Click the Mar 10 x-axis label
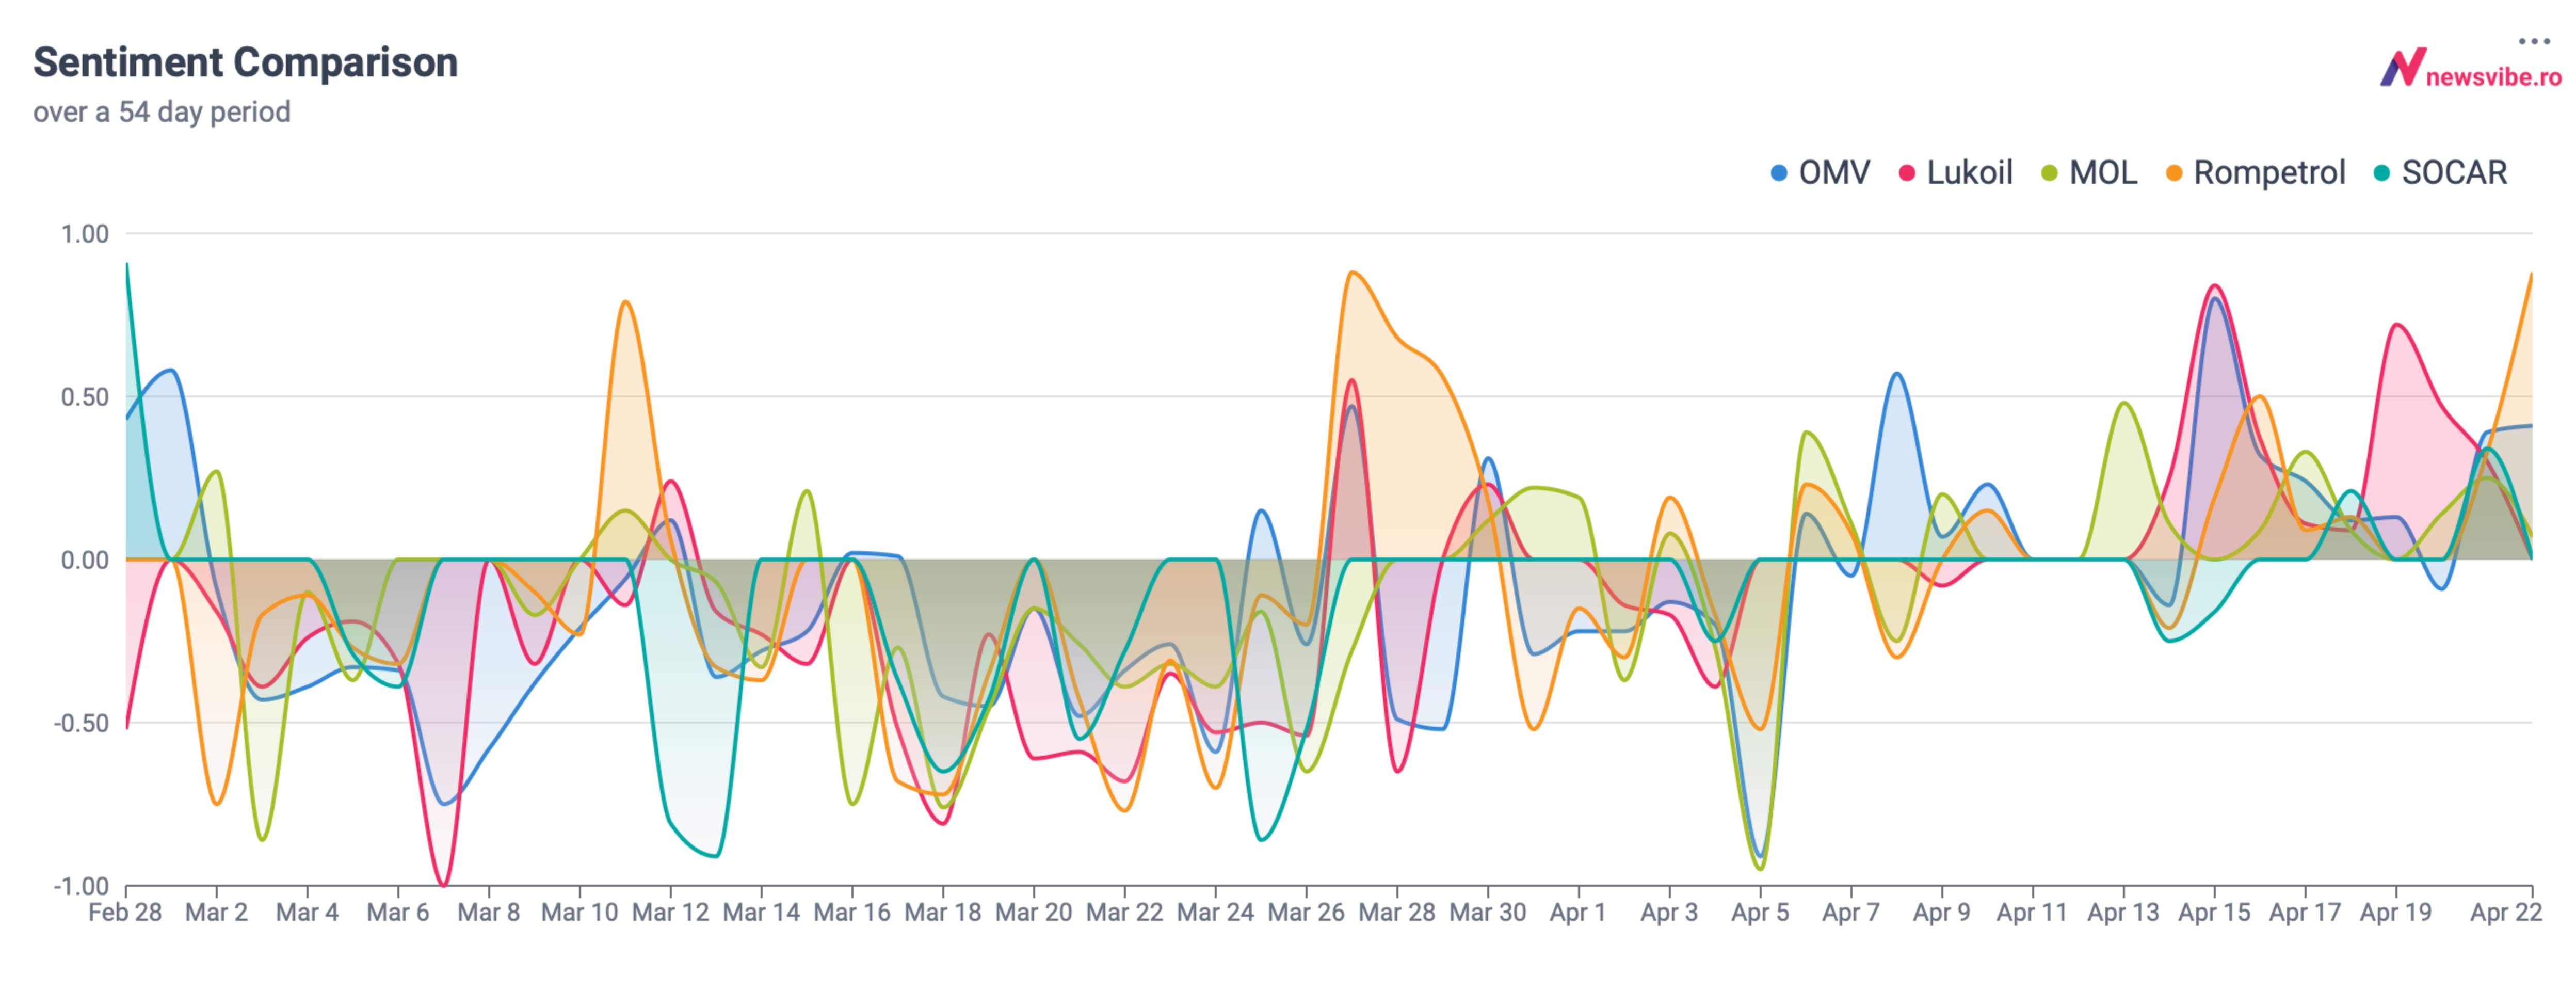Screen dimensions: 2576x991 pyautogui.click(x=580, y=913)
